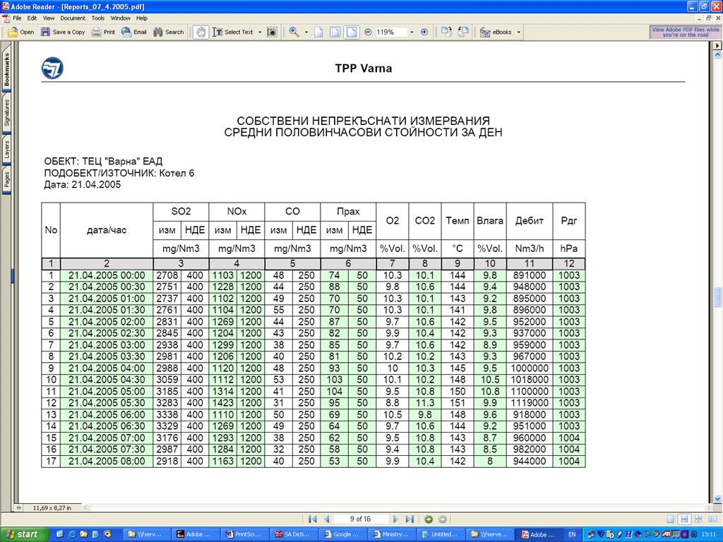
Task: Open the Bookmarks side tab
Action: click(7, 69)
